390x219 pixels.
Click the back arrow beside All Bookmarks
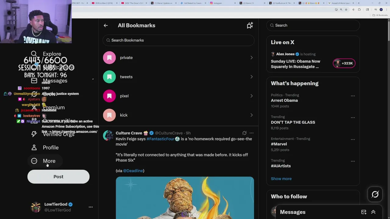pos(106,26)
